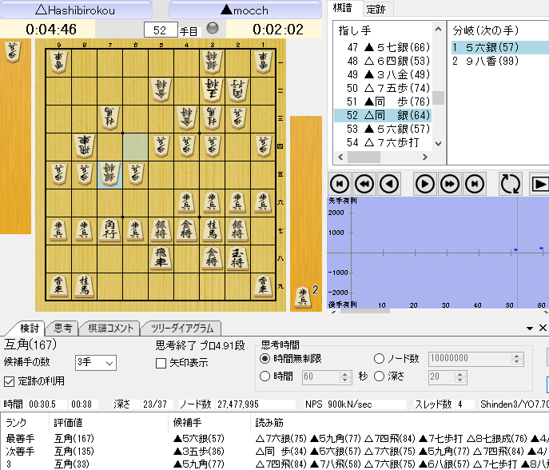Viewport: 549px width, 470px height.
Task: Open the 候補手の数 combo box
Action: pos(96,363)
